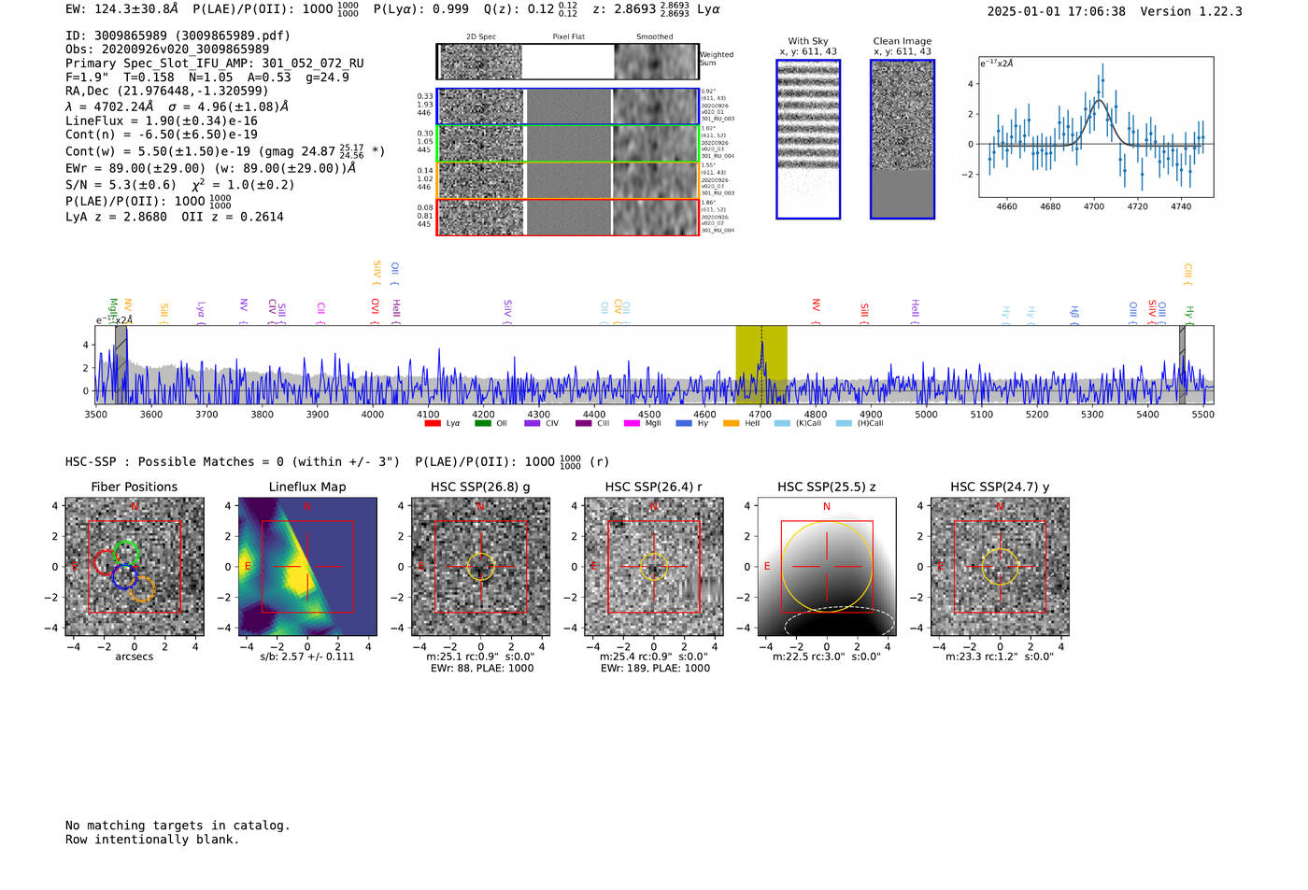Select the Clean Image panel
This screenshot has height=890, width=1308.
pyautogui.click(x=903, y=139)
